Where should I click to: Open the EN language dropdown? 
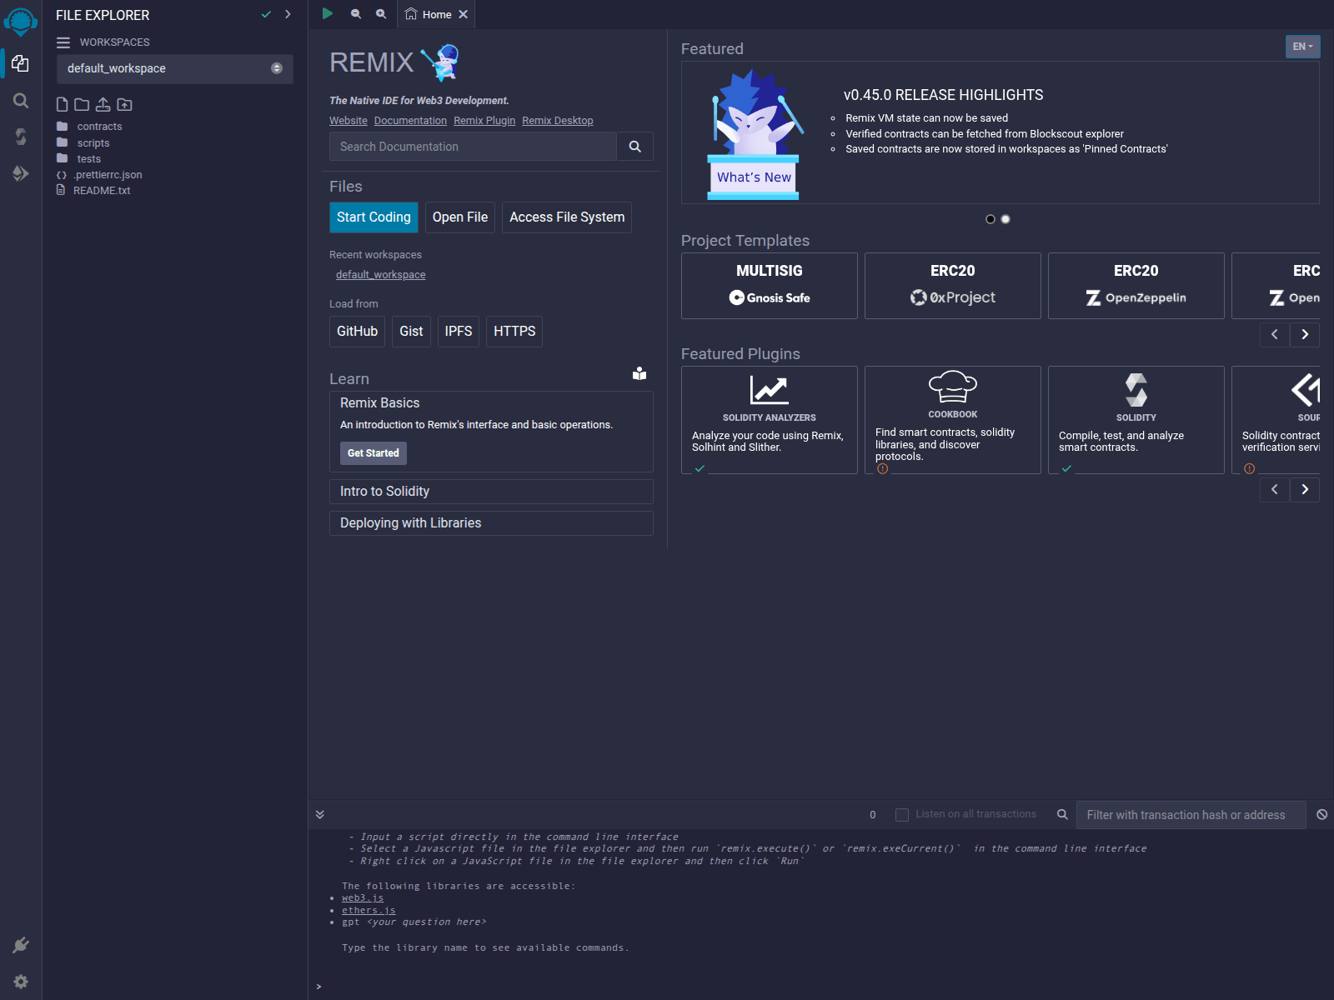point(1301,47)
